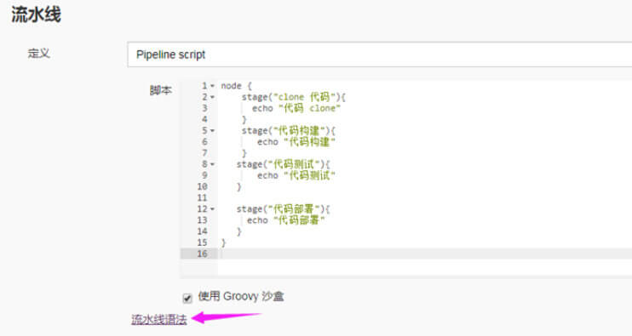Toggle the 使用 Groovy 沙盒 checkbox
The width and height of the screenshot is (632, 336).
tap(187, 299)
